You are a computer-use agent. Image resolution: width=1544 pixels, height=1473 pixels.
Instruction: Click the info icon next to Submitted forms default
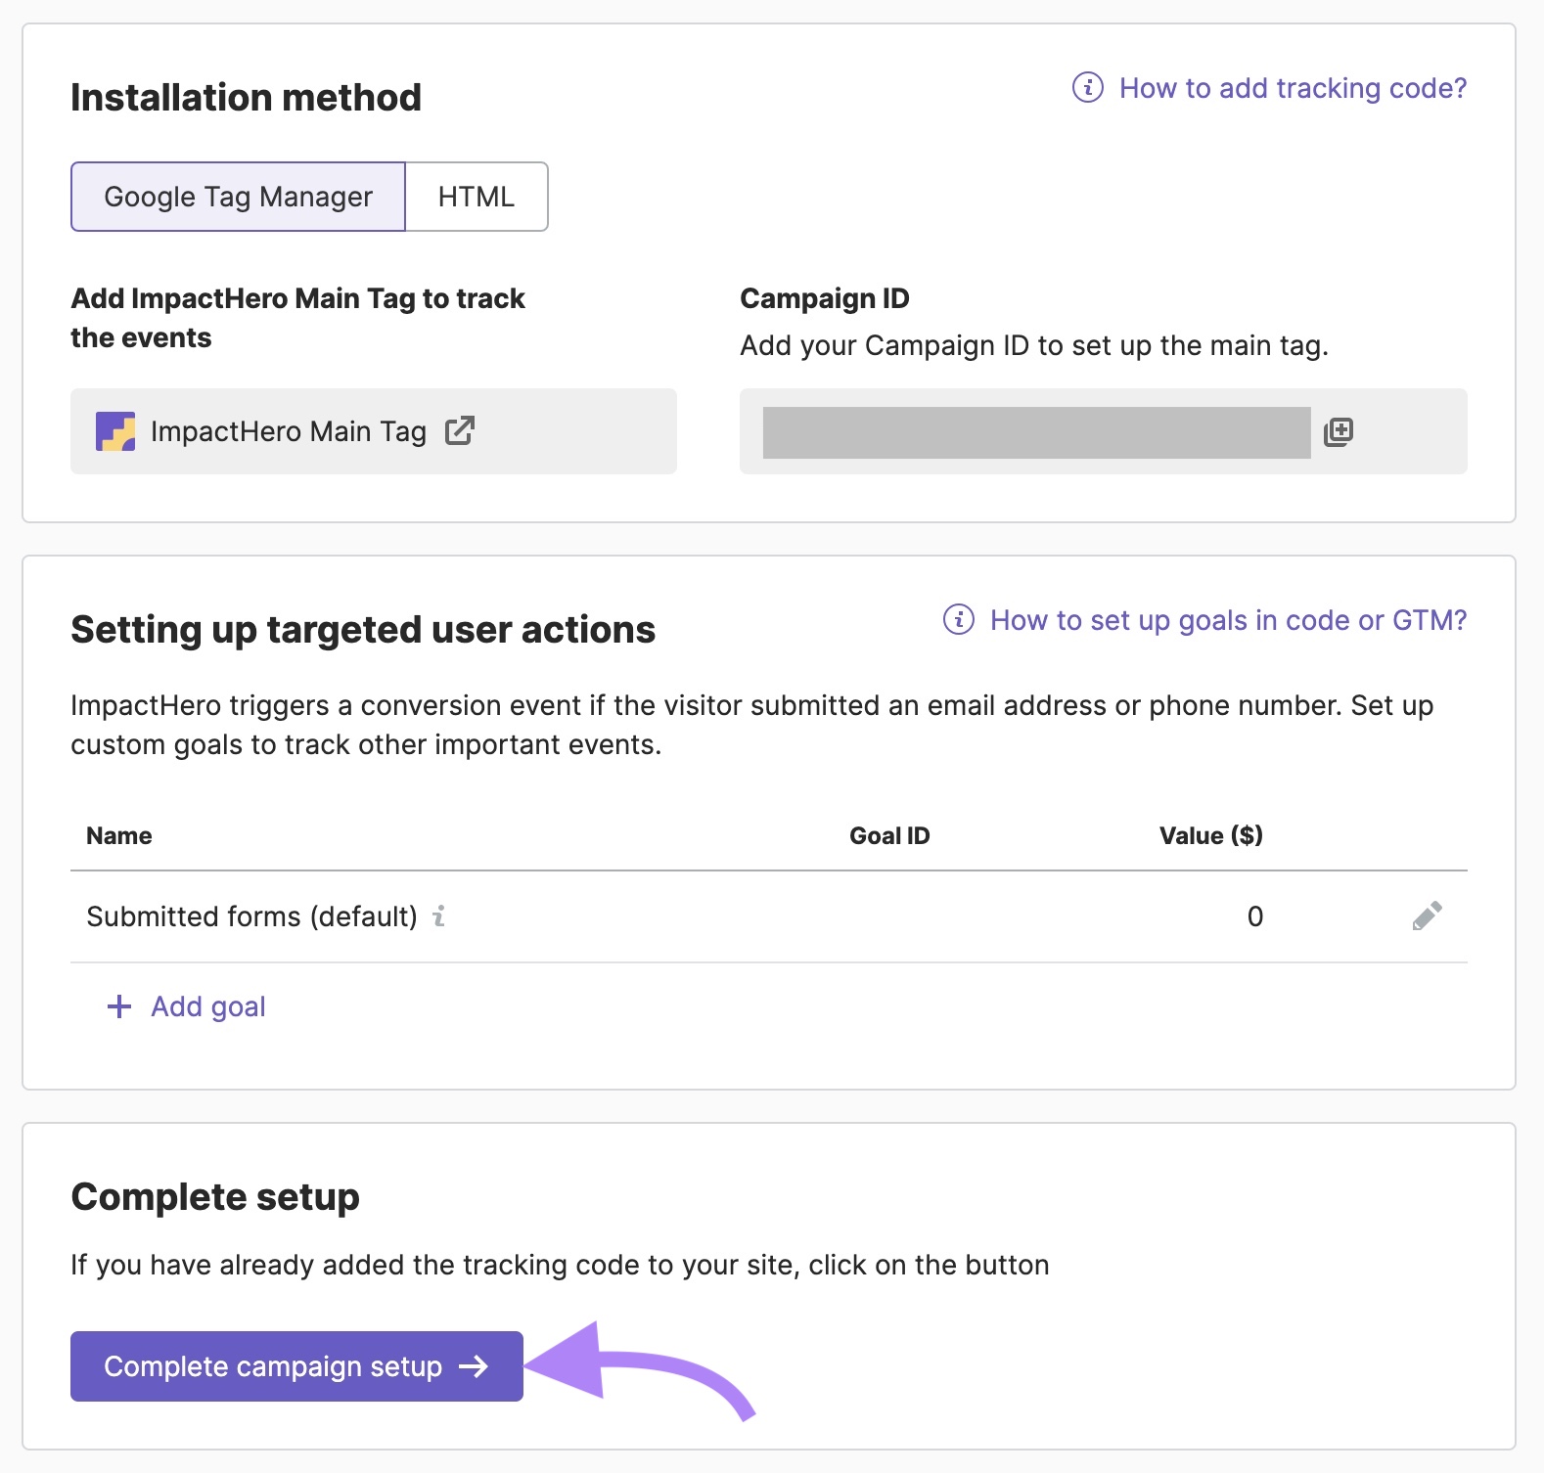coord(439,917)
